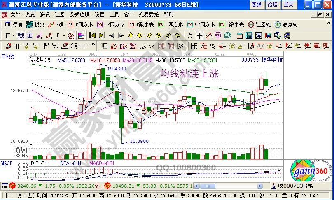
Task: Expand the 日 period dropdown
Action: (x=9, y=35)
